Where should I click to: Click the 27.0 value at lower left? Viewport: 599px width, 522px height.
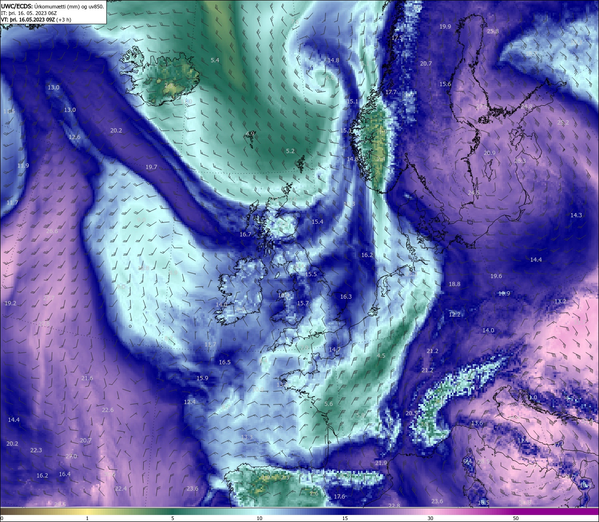tap(71, 456)
